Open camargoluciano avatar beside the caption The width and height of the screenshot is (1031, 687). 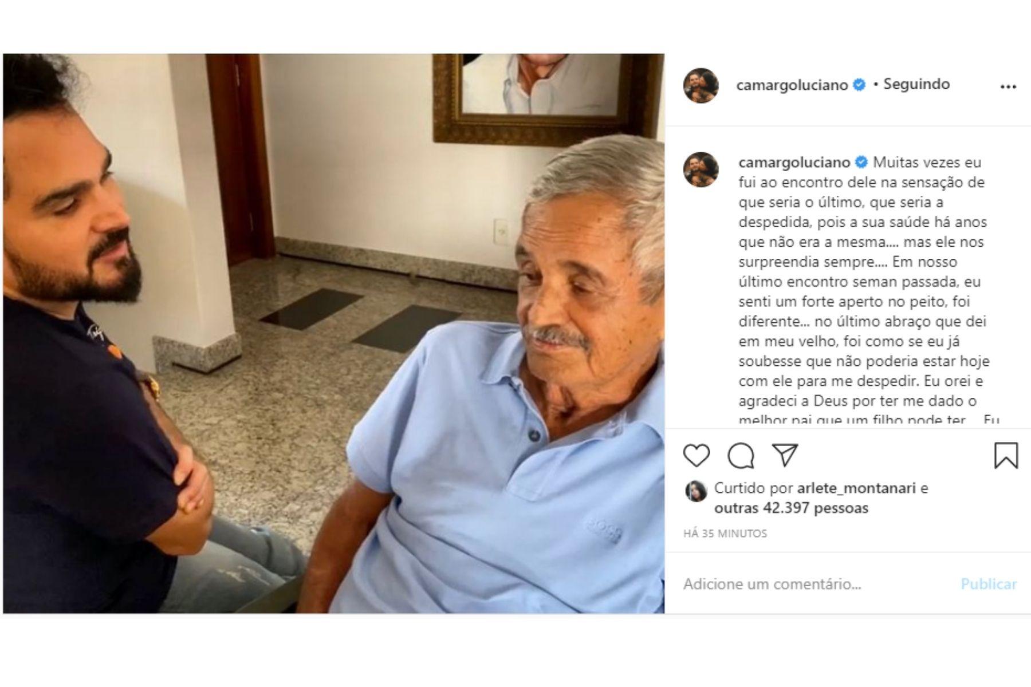tap(701, 169)
